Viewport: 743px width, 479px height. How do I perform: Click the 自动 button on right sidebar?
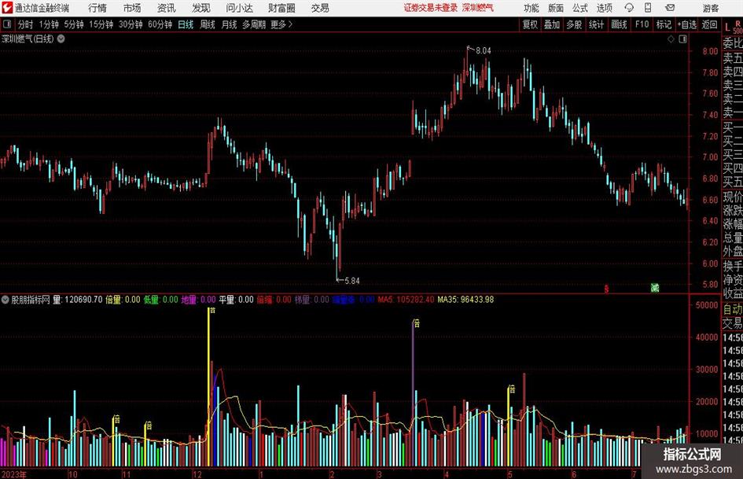point(732,309)
